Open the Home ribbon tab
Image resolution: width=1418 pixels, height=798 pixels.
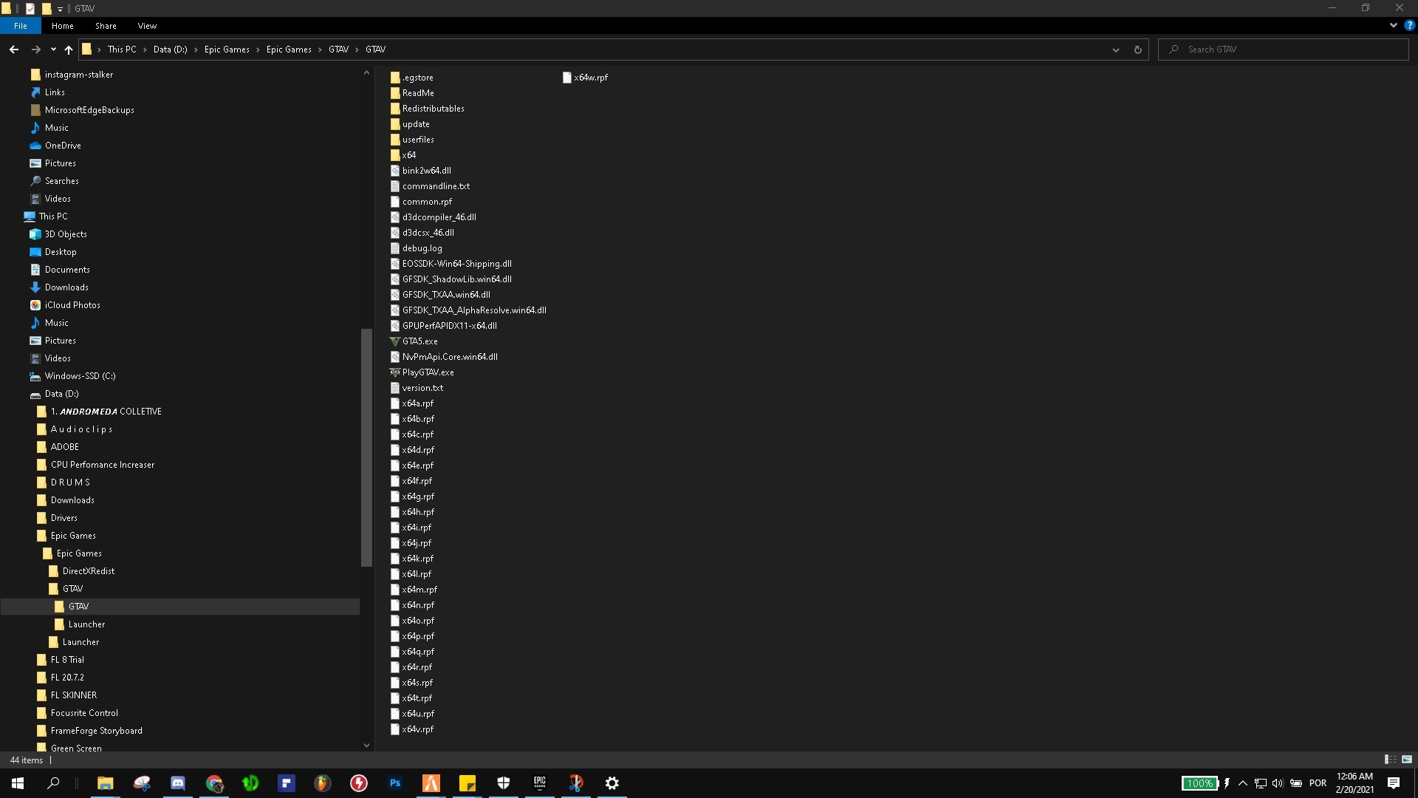click(63, 25)
